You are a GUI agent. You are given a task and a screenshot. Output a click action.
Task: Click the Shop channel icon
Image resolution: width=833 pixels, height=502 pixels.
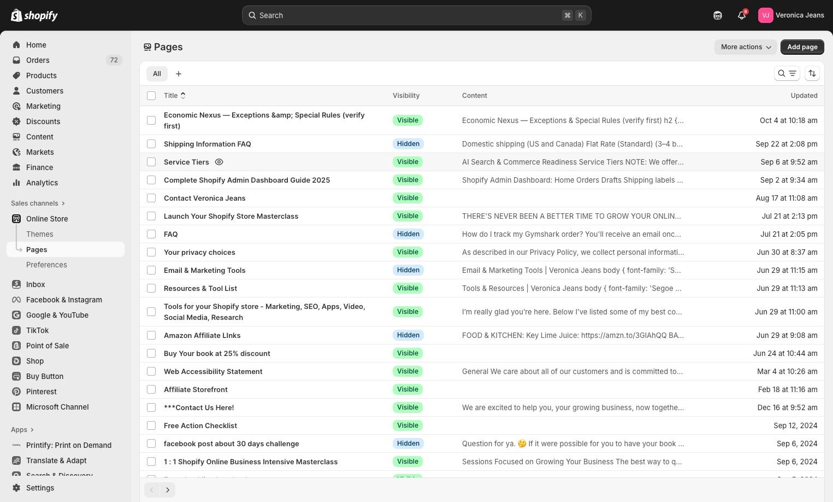tap(16, 361)
